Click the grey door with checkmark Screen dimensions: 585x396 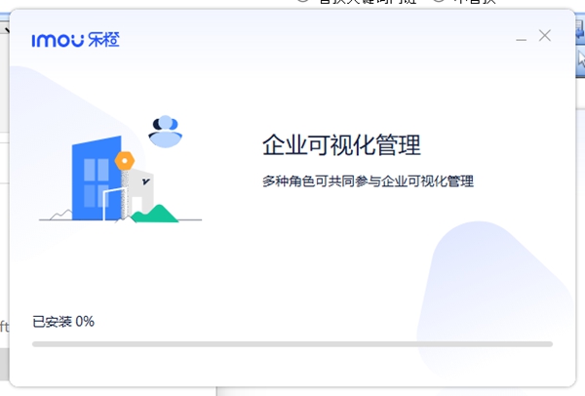click(x=142, y=191)
